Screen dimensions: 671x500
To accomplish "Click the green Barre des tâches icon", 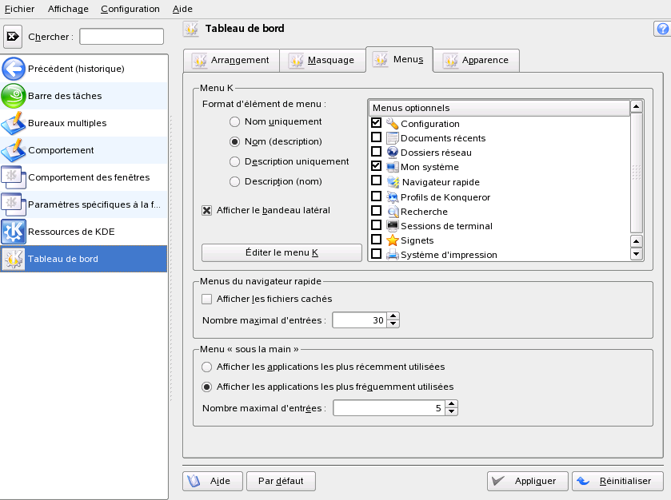I will (x=14, y=96).
